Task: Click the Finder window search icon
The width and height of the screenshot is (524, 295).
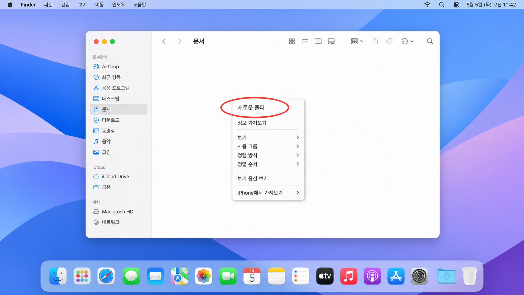Action: (x=430, y=41)
